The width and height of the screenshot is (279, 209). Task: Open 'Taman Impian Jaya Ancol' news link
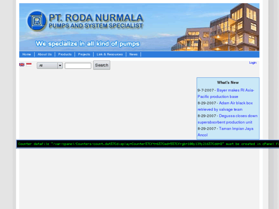(x=225, y=132)
